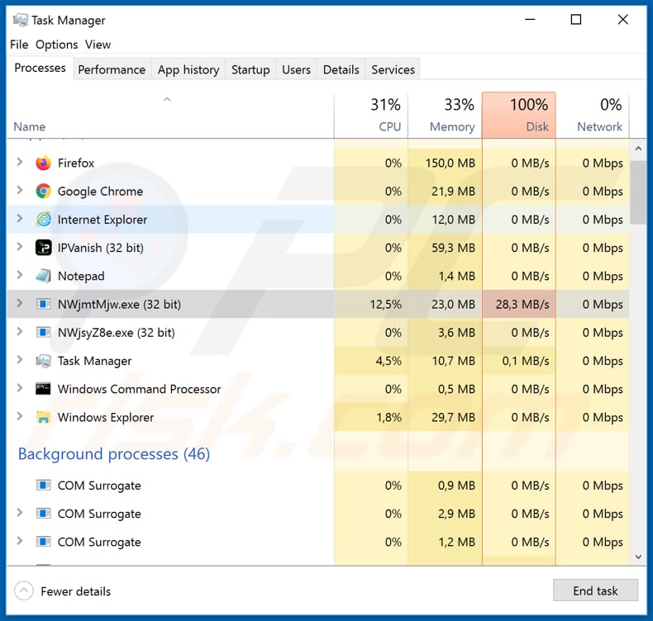The height and width of the screenshot is (621, 653).
Task: Click the Fewer details circle arrow icon
Action: coord(24,590)
